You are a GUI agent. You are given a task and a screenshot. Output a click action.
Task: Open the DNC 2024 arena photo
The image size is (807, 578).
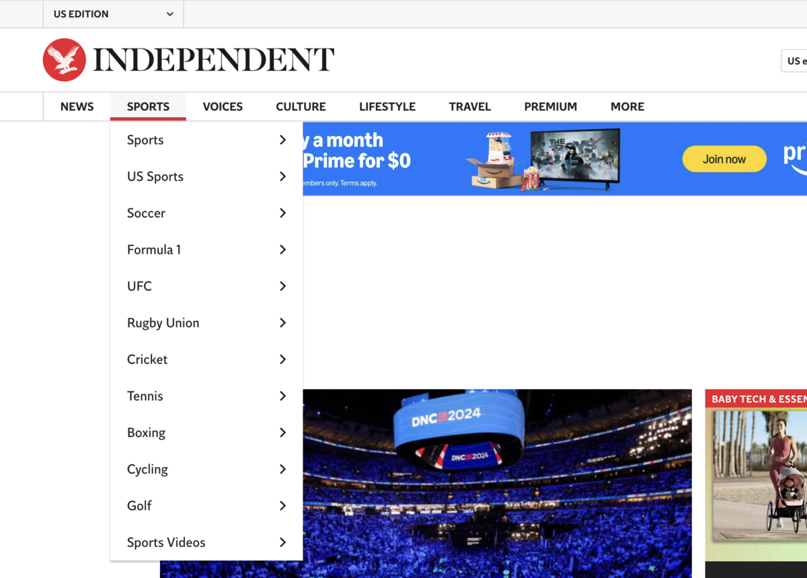click(496, 483)
